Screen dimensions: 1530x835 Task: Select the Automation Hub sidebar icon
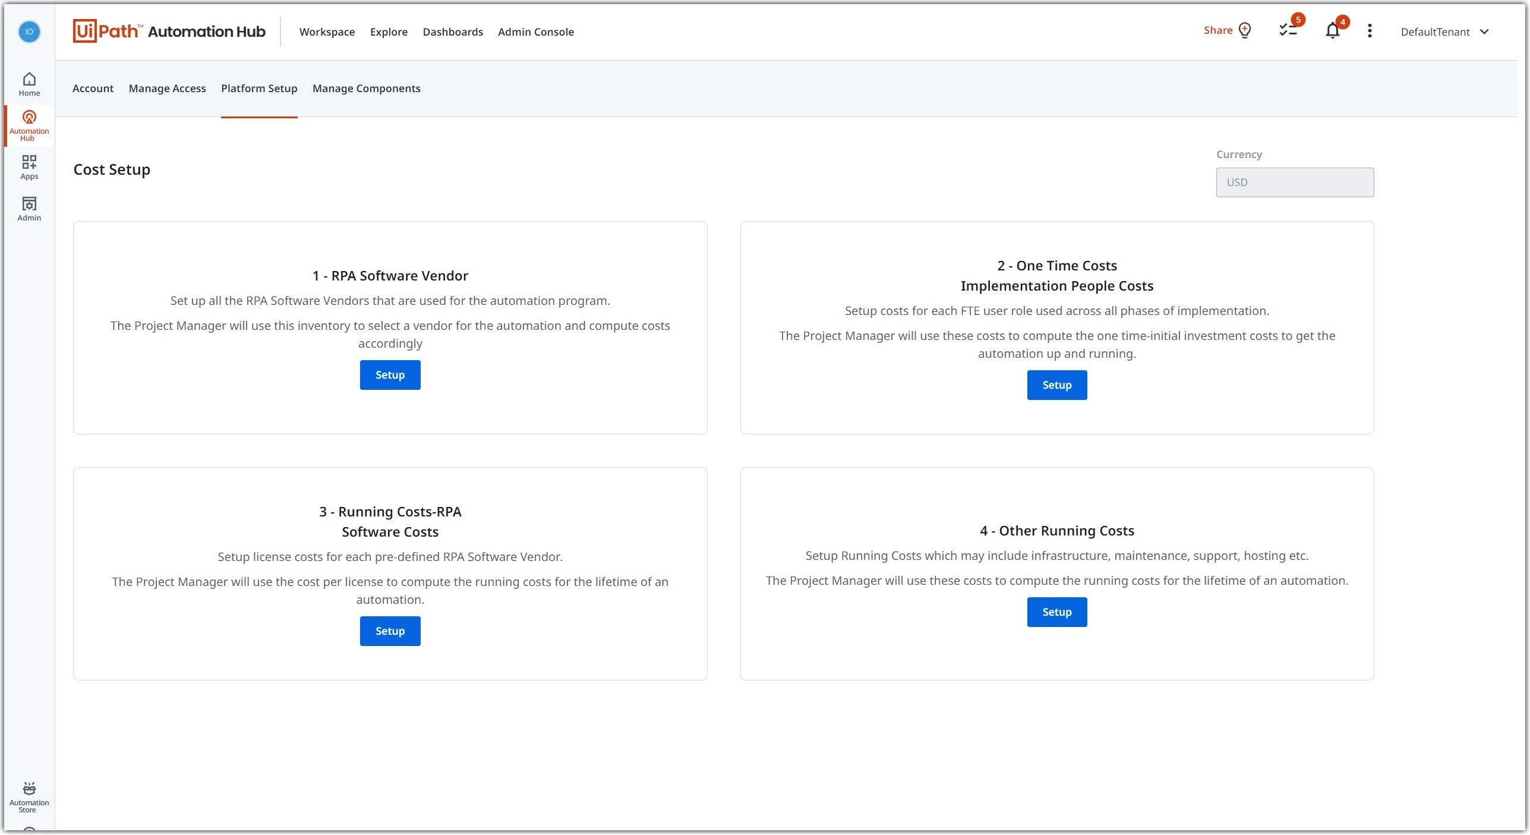pyautogui.click(x=29, y=125)
